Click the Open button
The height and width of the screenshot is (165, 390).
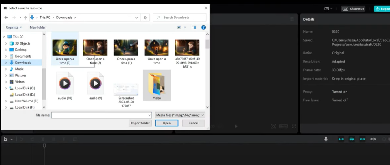click(167, 123)
